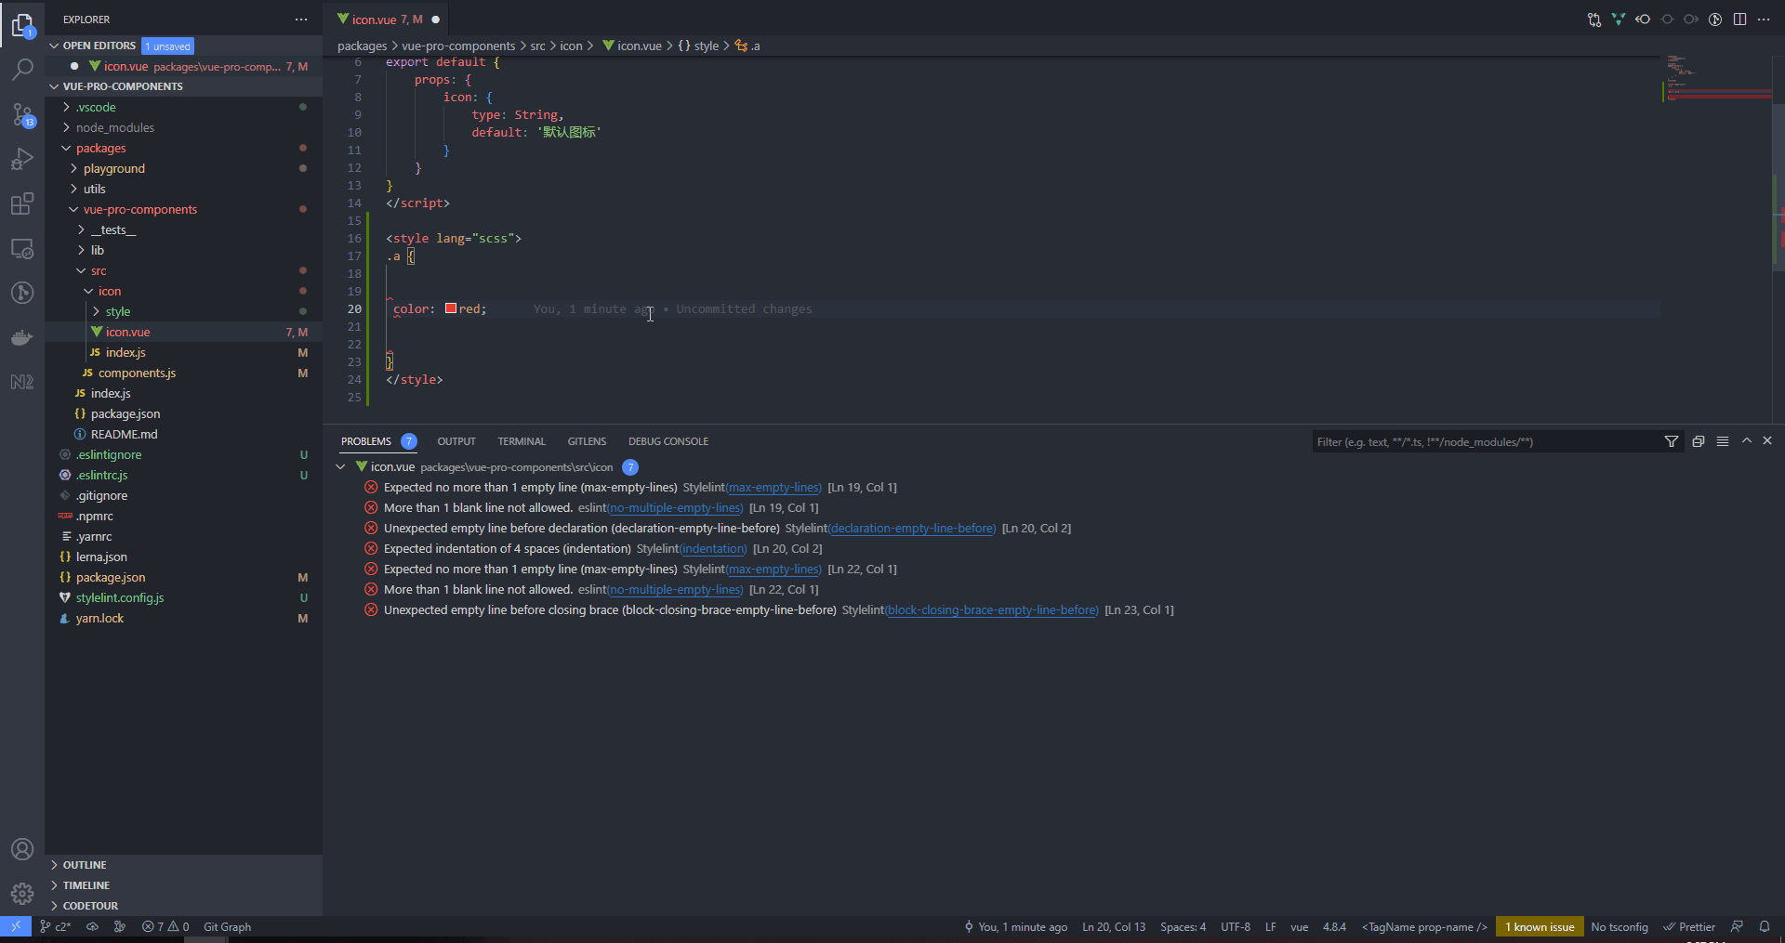
Task: Switch to the OUTPUT panel tab
Action: pyautogui.click(x=456, y=441)
